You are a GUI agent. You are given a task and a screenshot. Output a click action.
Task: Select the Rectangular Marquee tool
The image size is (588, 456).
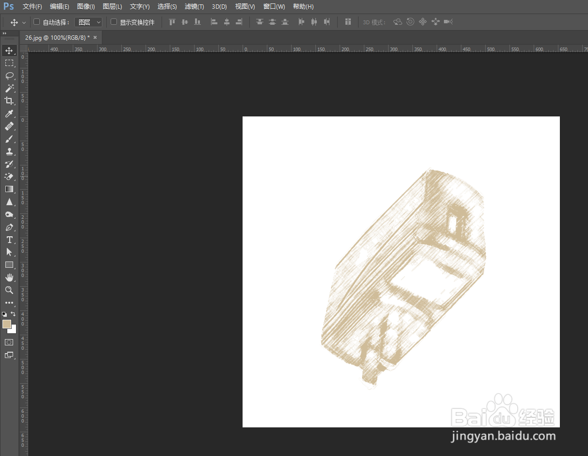(x=9, y=63)
